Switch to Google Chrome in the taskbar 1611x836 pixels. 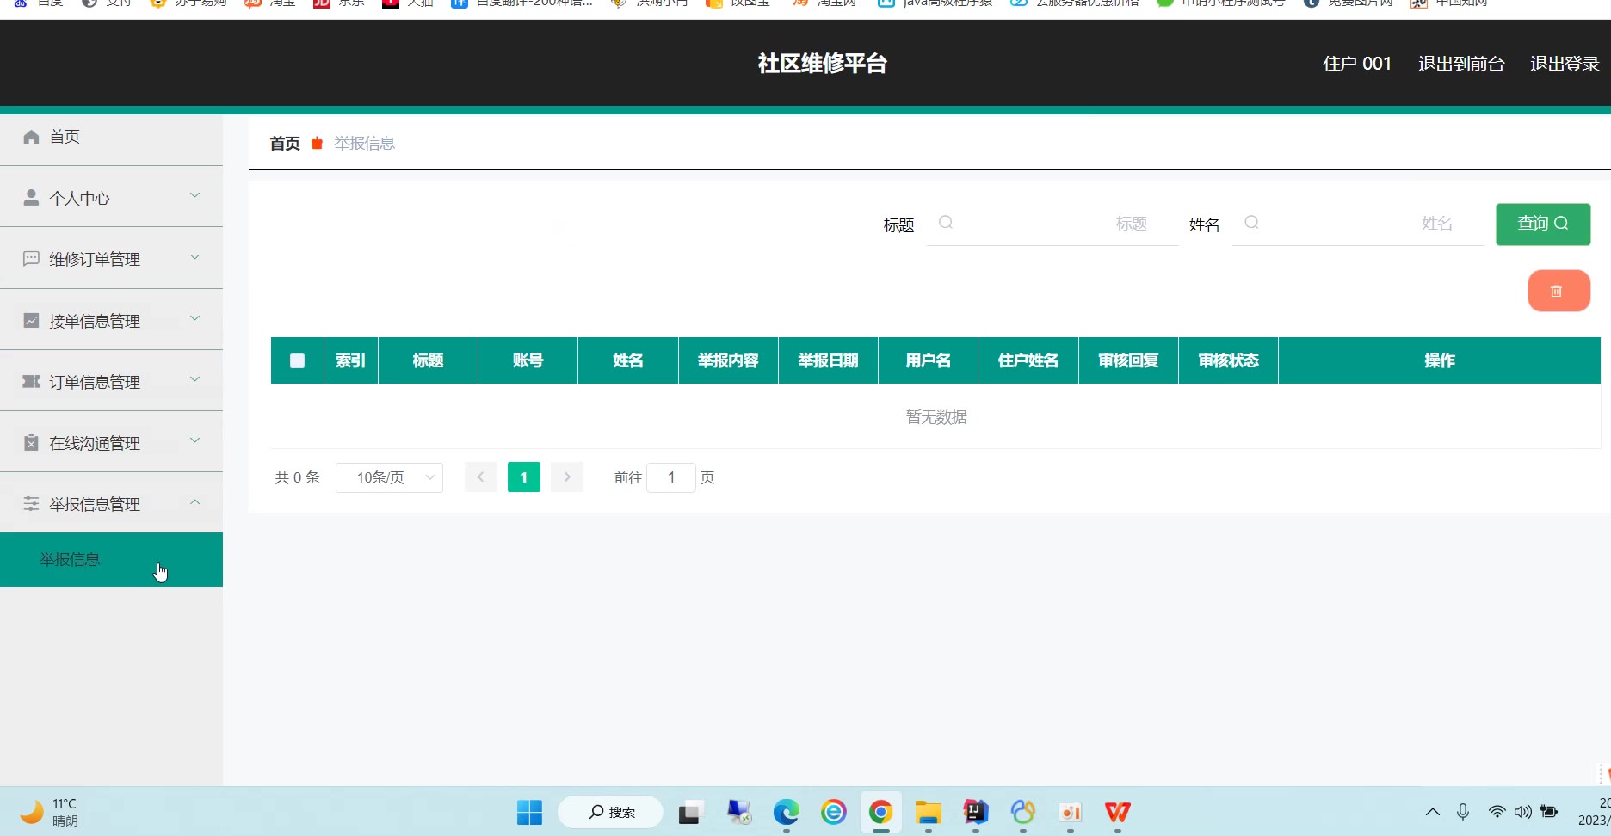pyautogui.click(x=880, y=812)
